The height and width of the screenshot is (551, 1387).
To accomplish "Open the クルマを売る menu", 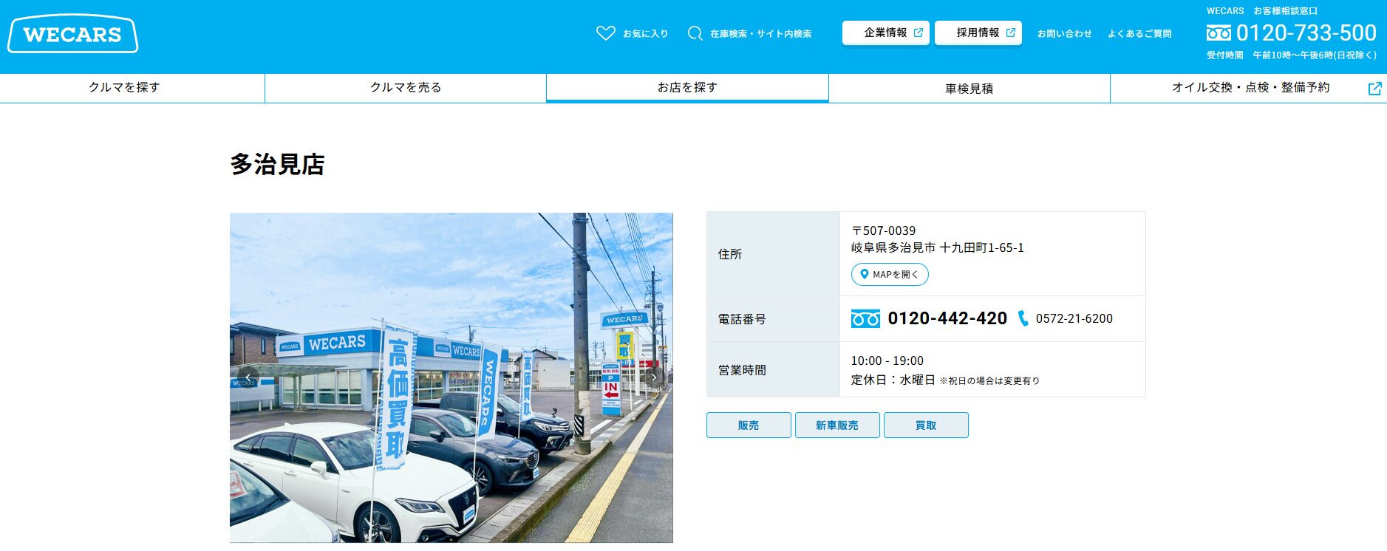I will pos(406,88).
